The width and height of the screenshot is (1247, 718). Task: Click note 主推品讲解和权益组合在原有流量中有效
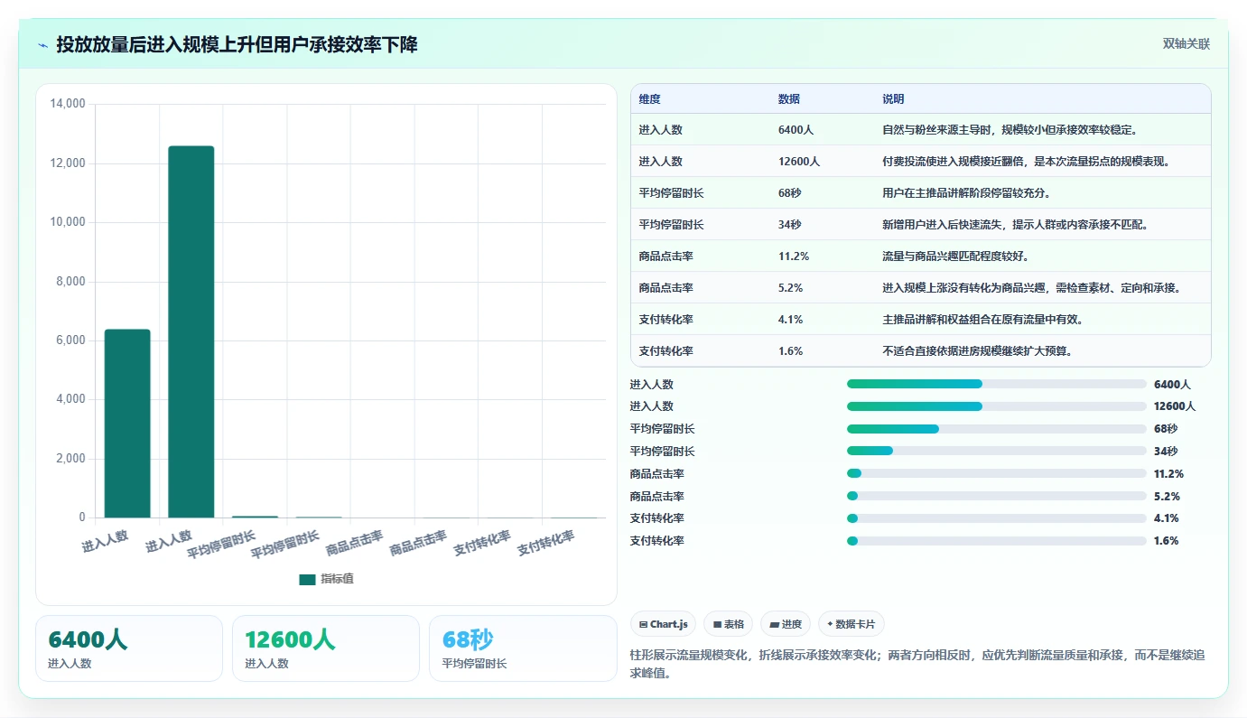(982, 320)
